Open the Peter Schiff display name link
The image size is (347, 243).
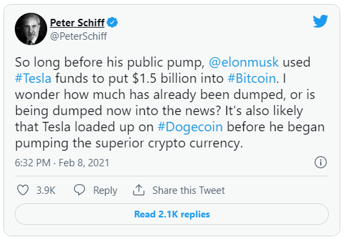click(x=77, y=23)
